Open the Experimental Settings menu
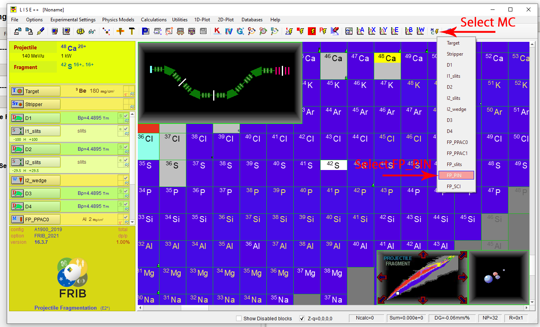The image size is (540, 327). pos(73,20)
